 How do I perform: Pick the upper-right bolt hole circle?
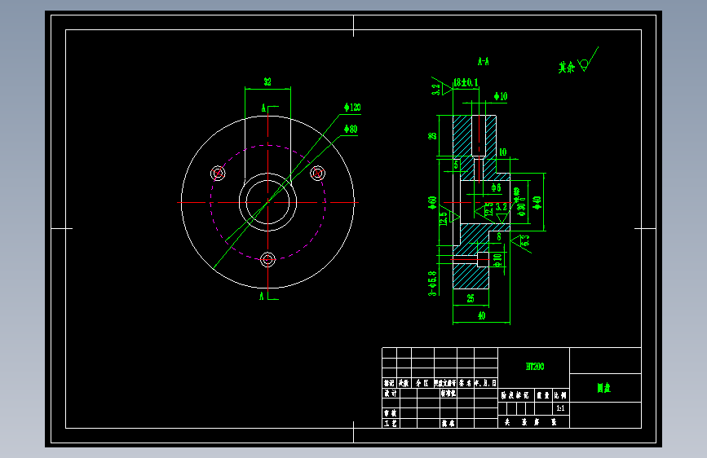[317, 173]
